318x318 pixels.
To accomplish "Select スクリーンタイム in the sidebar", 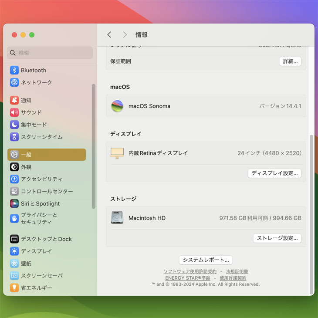I will click(x=47, y=137).
